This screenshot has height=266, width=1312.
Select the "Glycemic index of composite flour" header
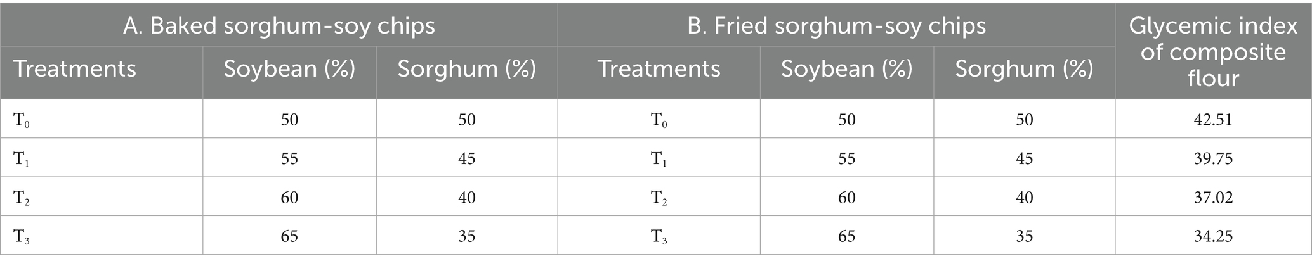(1212, 52)
